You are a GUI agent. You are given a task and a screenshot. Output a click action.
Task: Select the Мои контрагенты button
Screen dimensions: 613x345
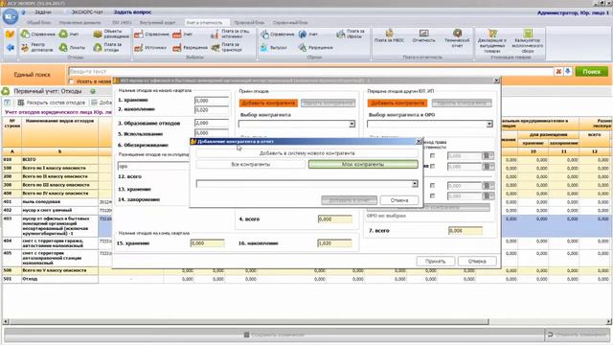363,165
